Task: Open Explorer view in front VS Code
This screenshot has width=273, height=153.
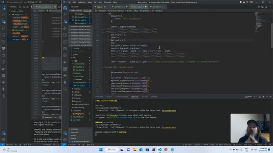Action: pos(65,8)
